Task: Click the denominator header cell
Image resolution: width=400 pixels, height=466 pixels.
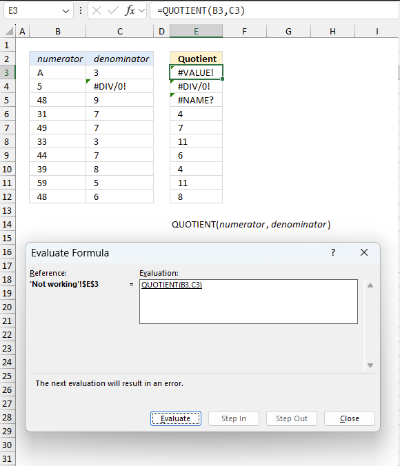Action: (x=120, y=59)
